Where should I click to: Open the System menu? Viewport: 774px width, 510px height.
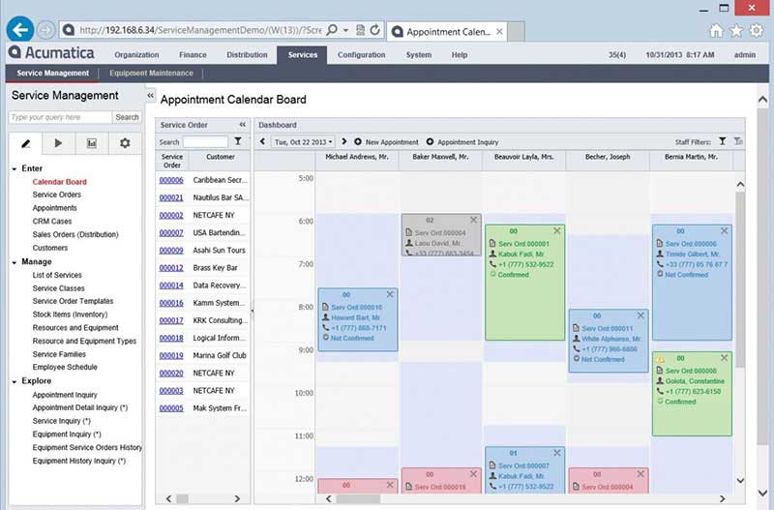click(x=419, y=55)
